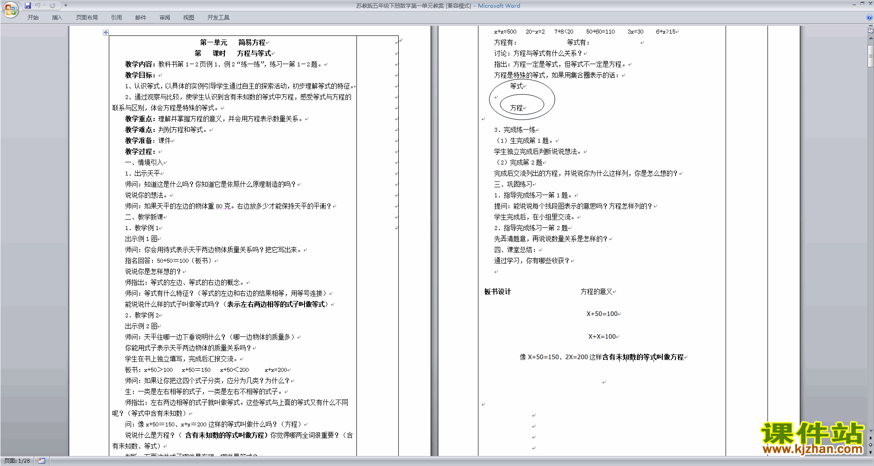
Task: Save the document using the floppy disk icon
Action: tap(28, 5)
